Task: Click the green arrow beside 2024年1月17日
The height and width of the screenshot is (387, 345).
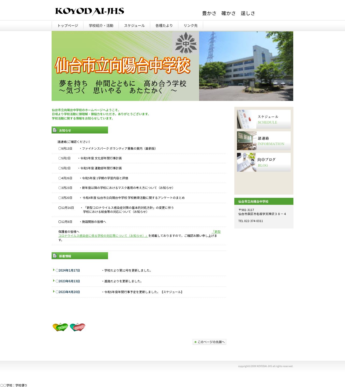Action: (x=54, y=270)
